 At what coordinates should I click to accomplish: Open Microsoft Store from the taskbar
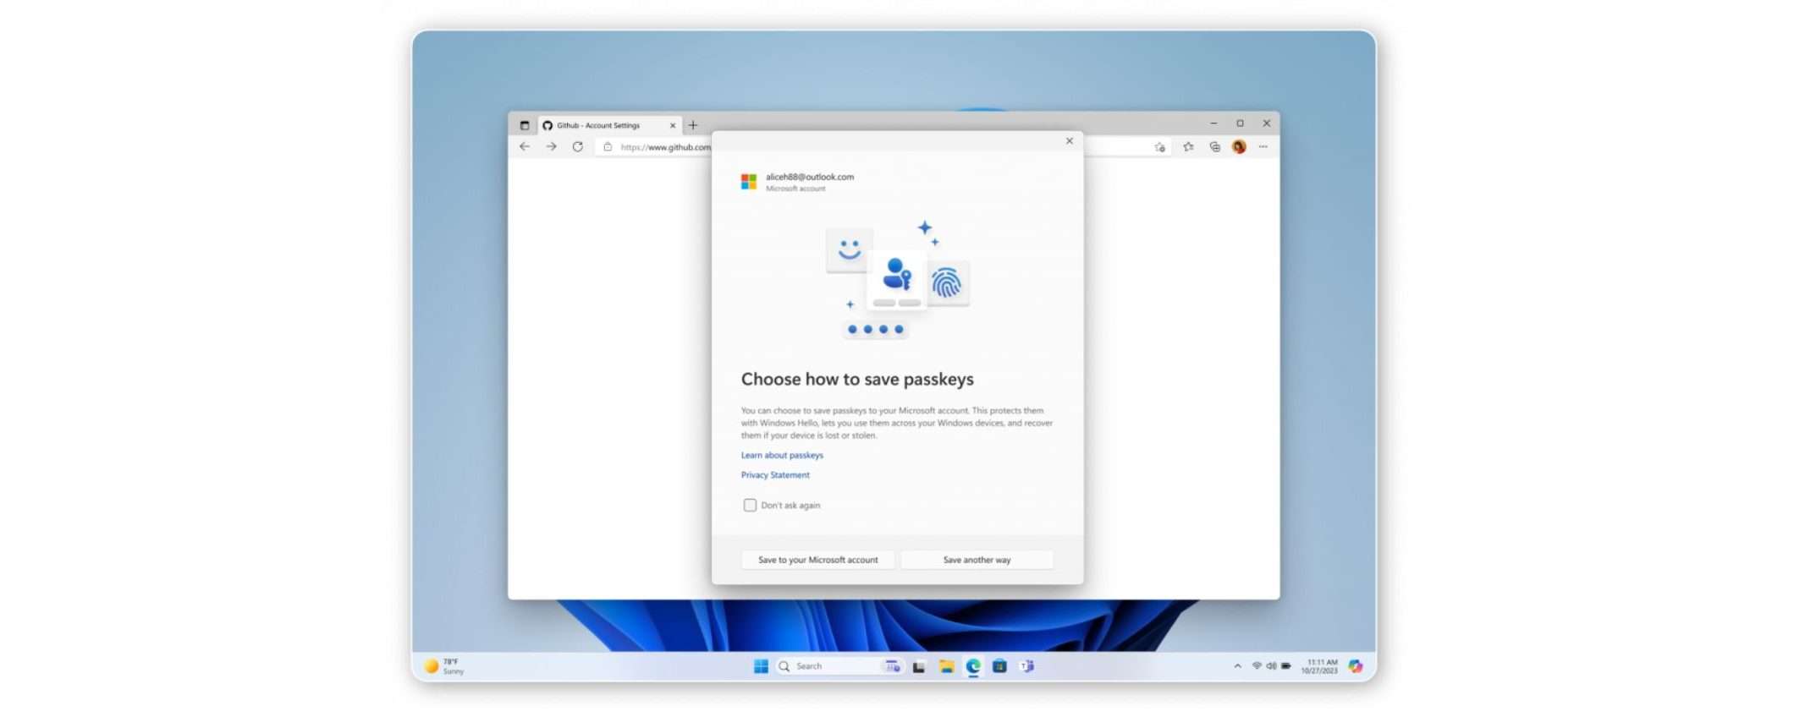pyautogui.click(x=999, y=666)
